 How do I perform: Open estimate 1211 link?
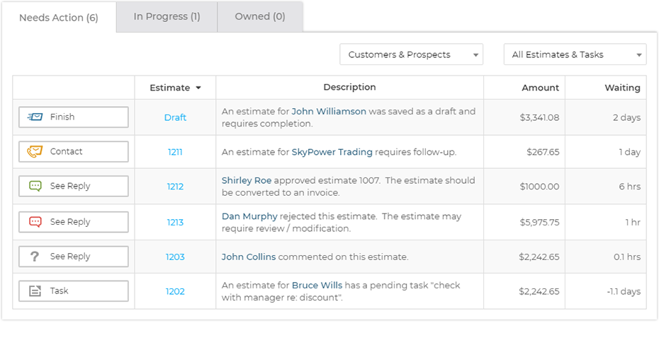(175, 152)
